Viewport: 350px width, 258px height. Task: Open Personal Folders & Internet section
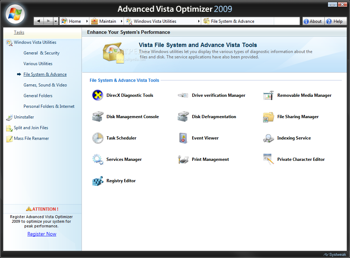coord(49,106)
